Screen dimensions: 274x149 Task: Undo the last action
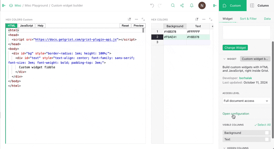(x=152, y=5)
